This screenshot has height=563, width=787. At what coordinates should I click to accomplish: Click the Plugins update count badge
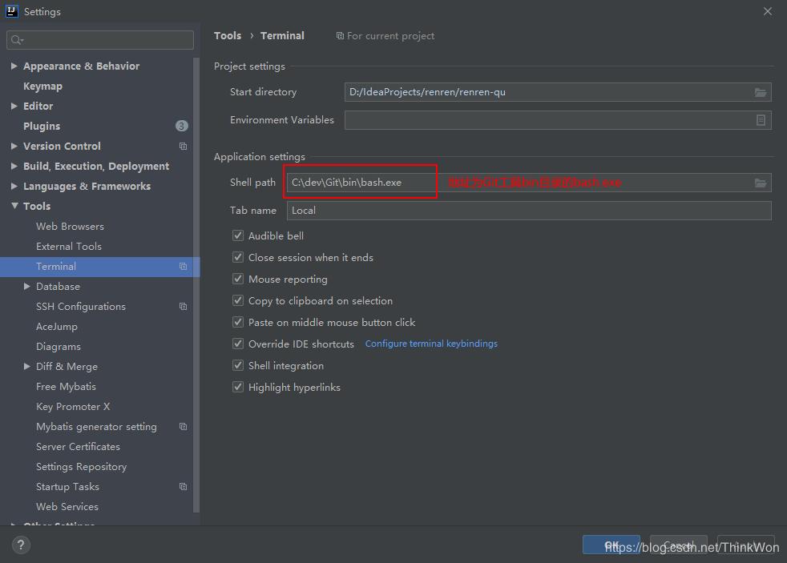(182, 126)
